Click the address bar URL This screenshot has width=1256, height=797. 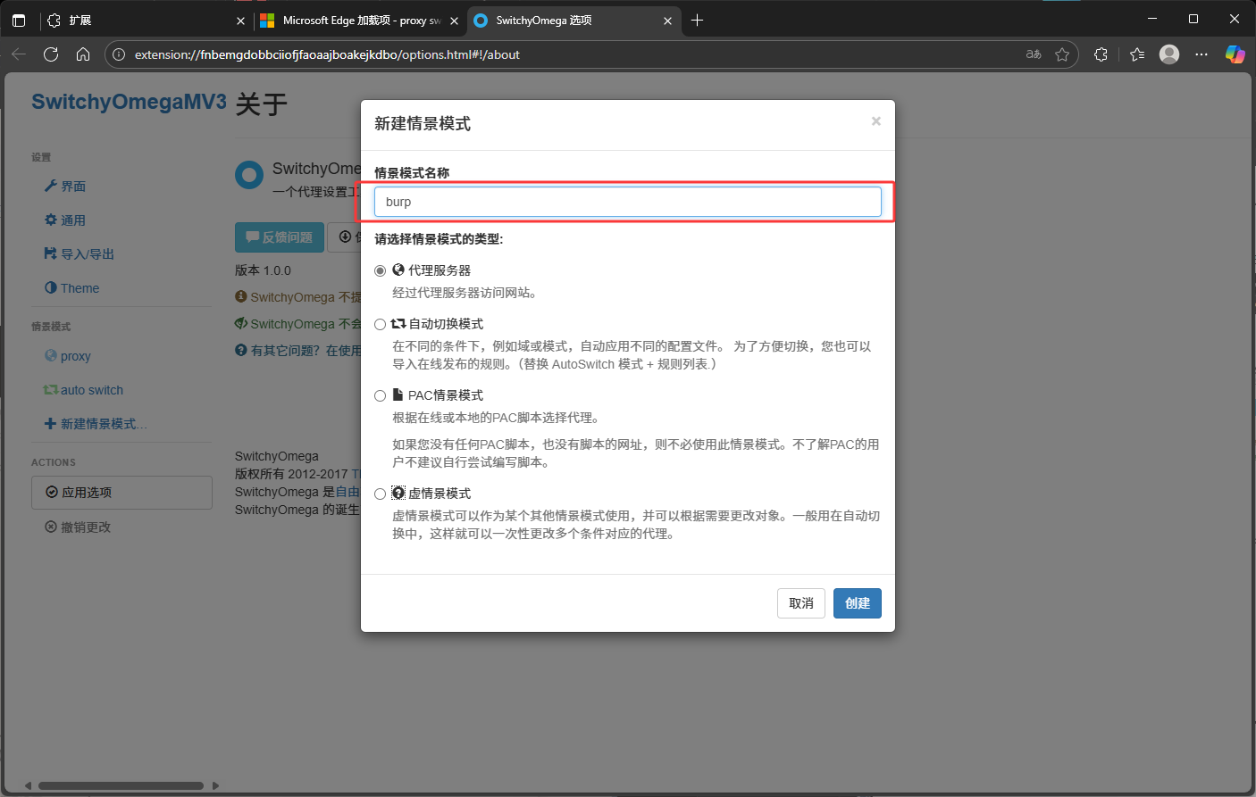327,54
